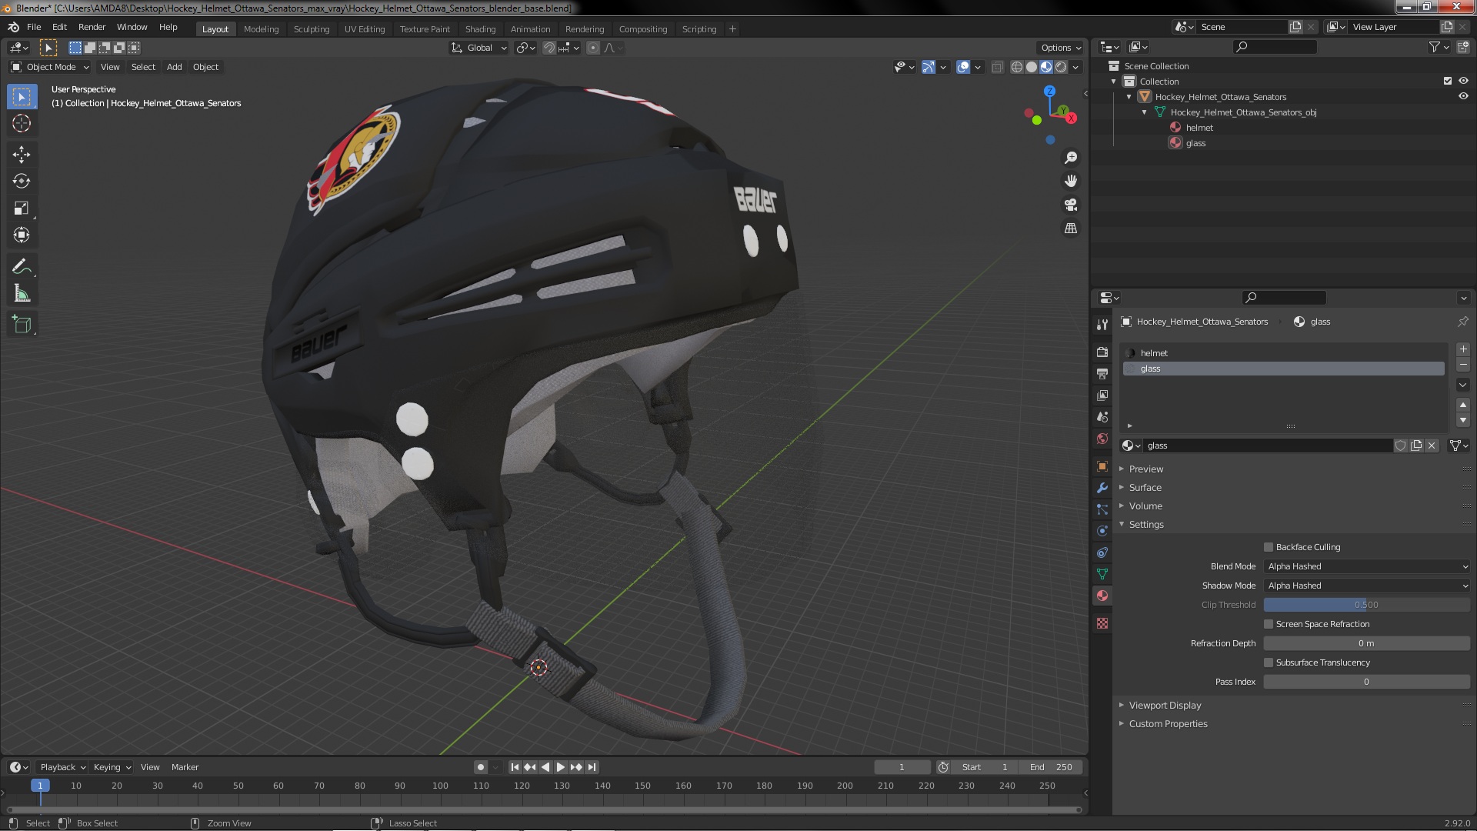The image size is (1477, 831).
Task: Toggle proportional editing button
Action: (x=592, y=48)
